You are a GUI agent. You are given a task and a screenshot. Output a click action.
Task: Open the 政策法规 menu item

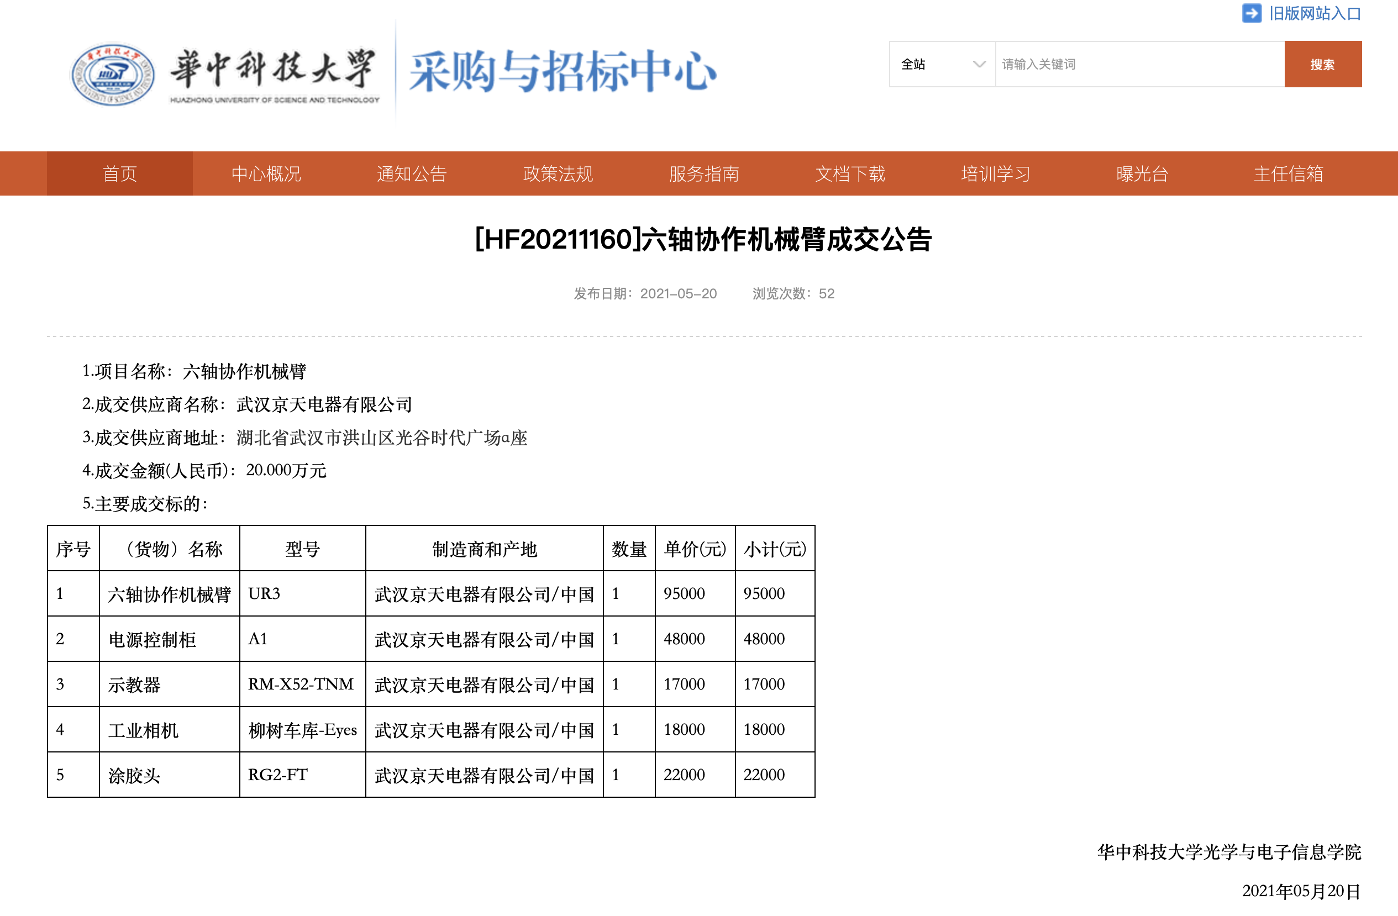558,173
